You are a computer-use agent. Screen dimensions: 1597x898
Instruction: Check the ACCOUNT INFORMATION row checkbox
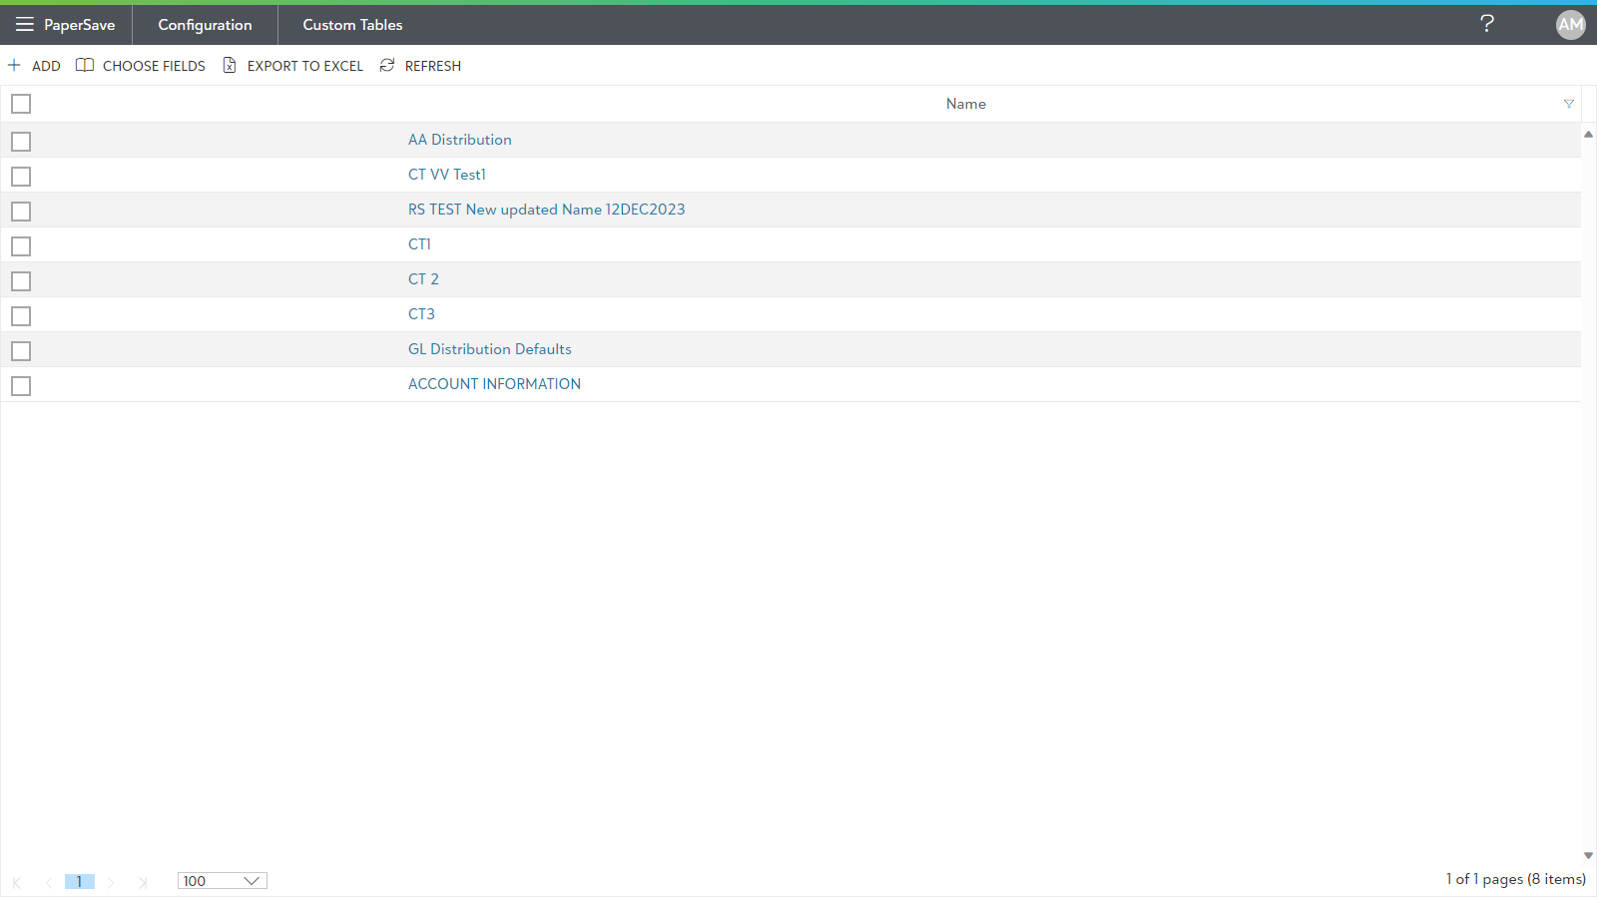(x=21, y=386)
